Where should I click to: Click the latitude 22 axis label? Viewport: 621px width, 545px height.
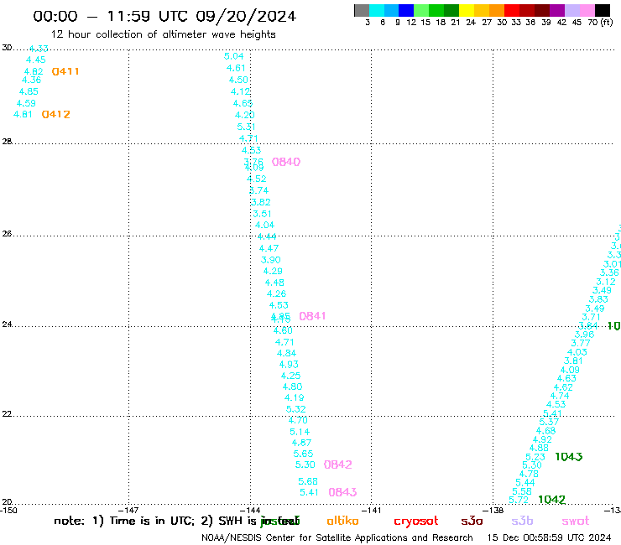click(x=7, y=414)
